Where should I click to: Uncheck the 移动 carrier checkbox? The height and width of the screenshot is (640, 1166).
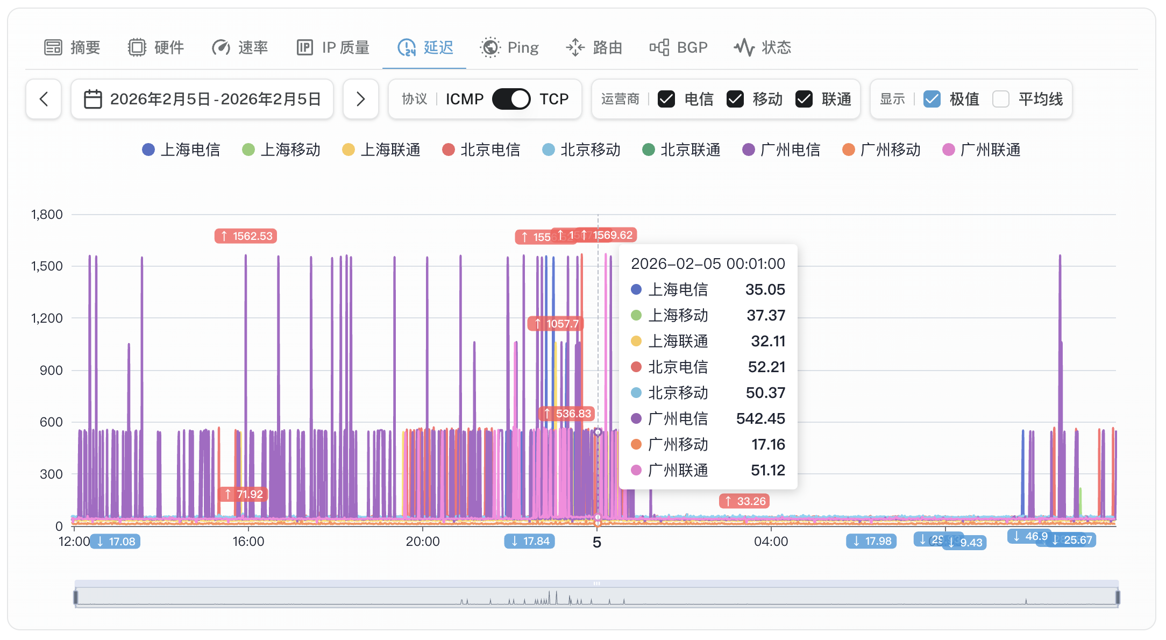point(735,99)
